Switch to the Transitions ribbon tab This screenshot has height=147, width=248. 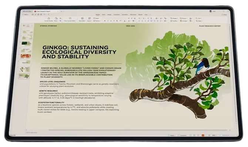(x=117, y=14)
